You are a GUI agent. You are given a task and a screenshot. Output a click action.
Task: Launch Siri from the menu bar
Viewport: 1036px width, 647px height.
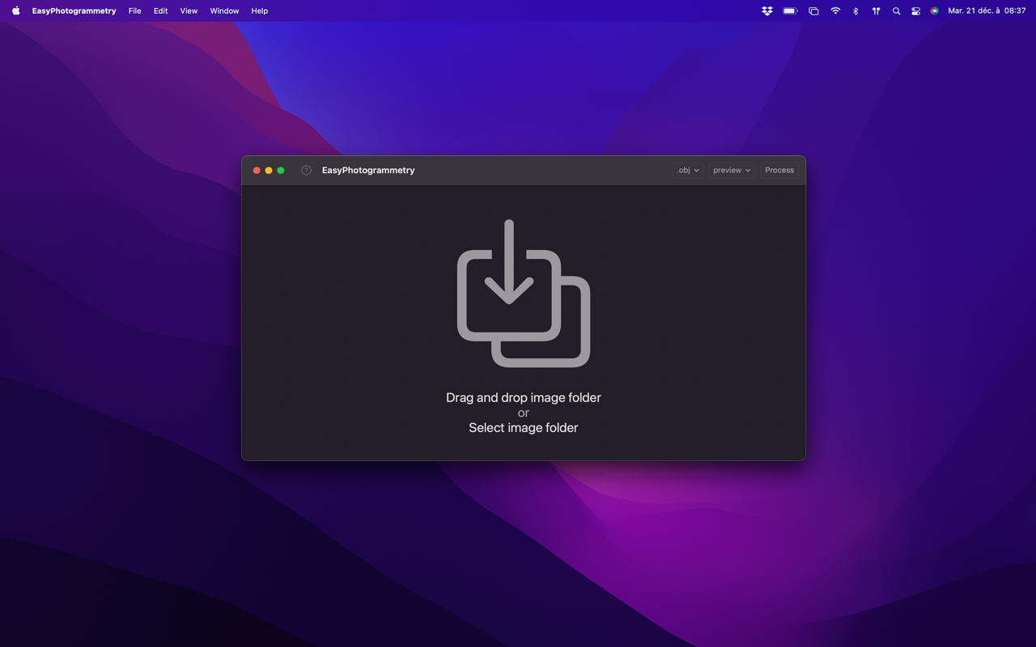click(935, 11)
